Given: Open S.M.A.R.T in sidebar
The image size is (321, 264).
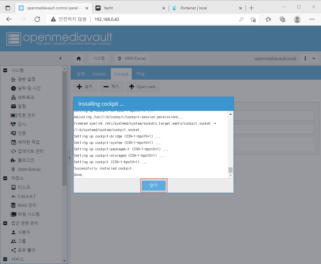Looking at the screenshot, I should coord(27,197).
